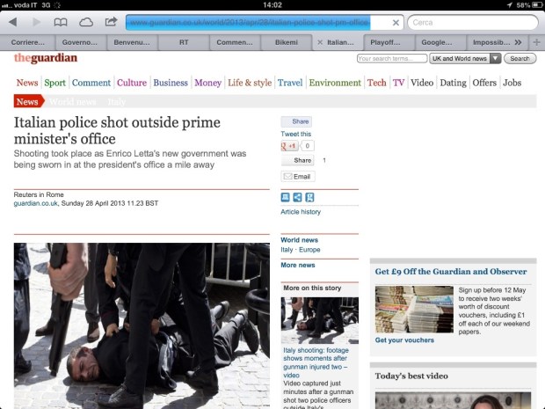Click the clip icon above Article history
Image resolution: width=545 pixels, height=409 pixels.
tap(309, 198)
